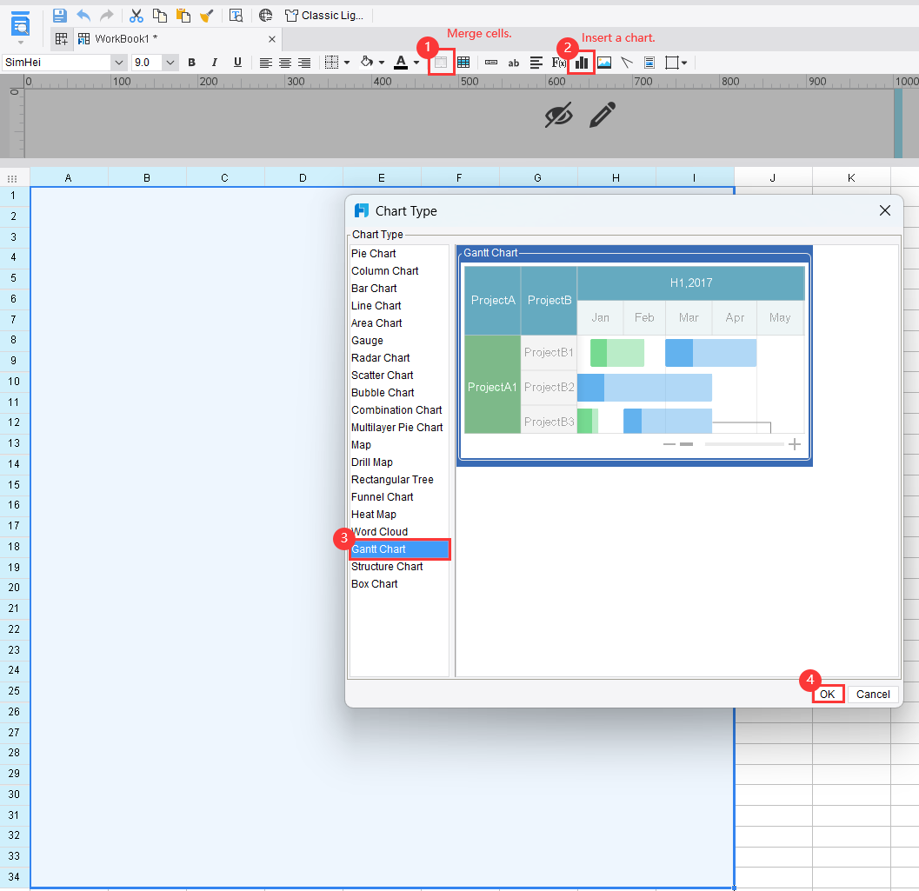Viewport: 919px width, 891px height.
Task: Click the Insert formula icon
Action: [x=558, y=63]
